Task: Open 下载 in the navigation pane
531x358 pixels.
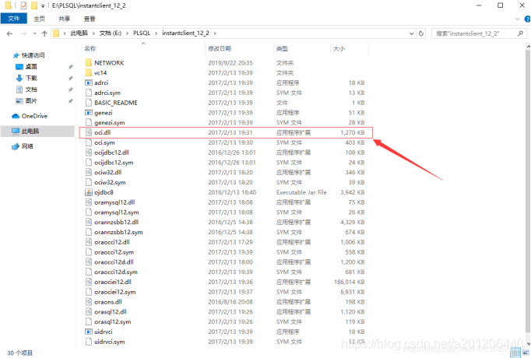Action: 31,78
